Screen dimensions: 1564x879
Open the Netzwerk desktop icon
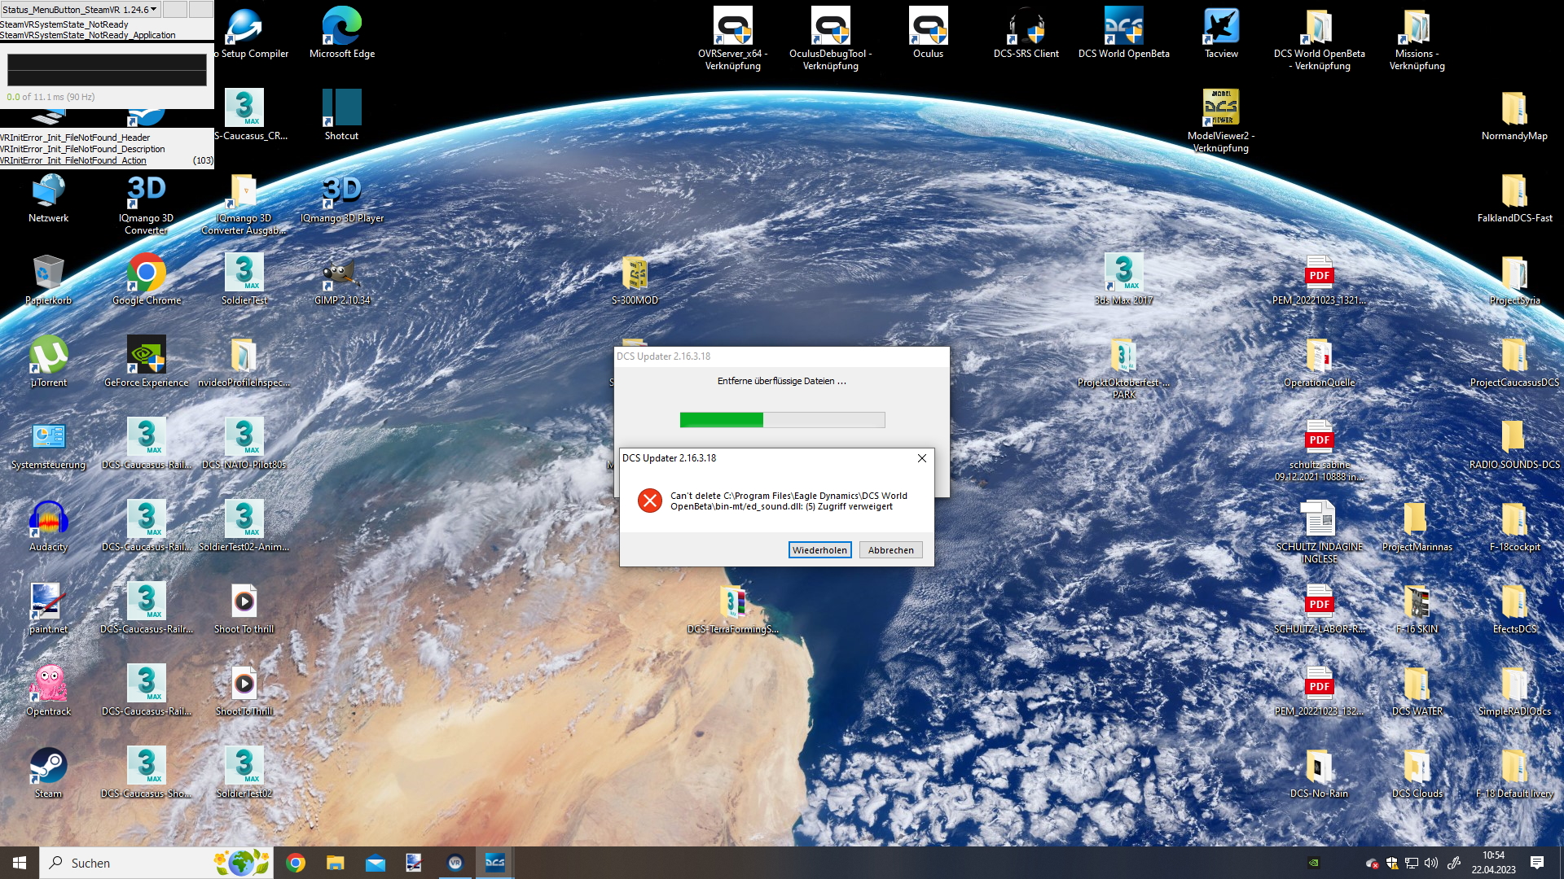click(x=49, y=198)
